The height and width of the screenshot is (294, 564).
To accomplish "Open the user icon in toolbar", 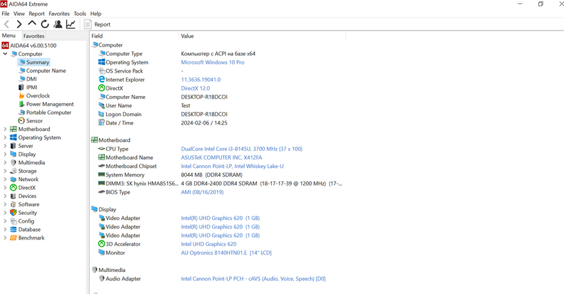I will coord(58,24).
